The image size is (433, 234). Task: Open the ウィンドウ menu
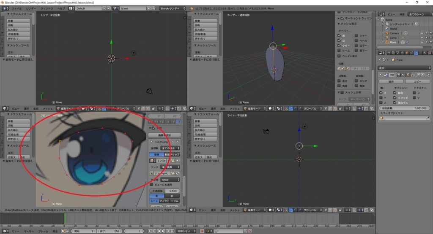pos(47,8)
